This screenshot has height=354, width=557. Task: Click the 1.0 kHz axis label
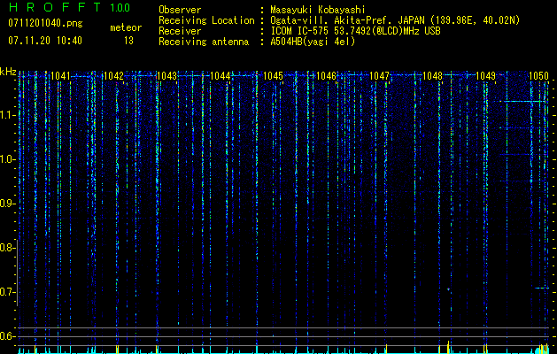coord(7,159)
